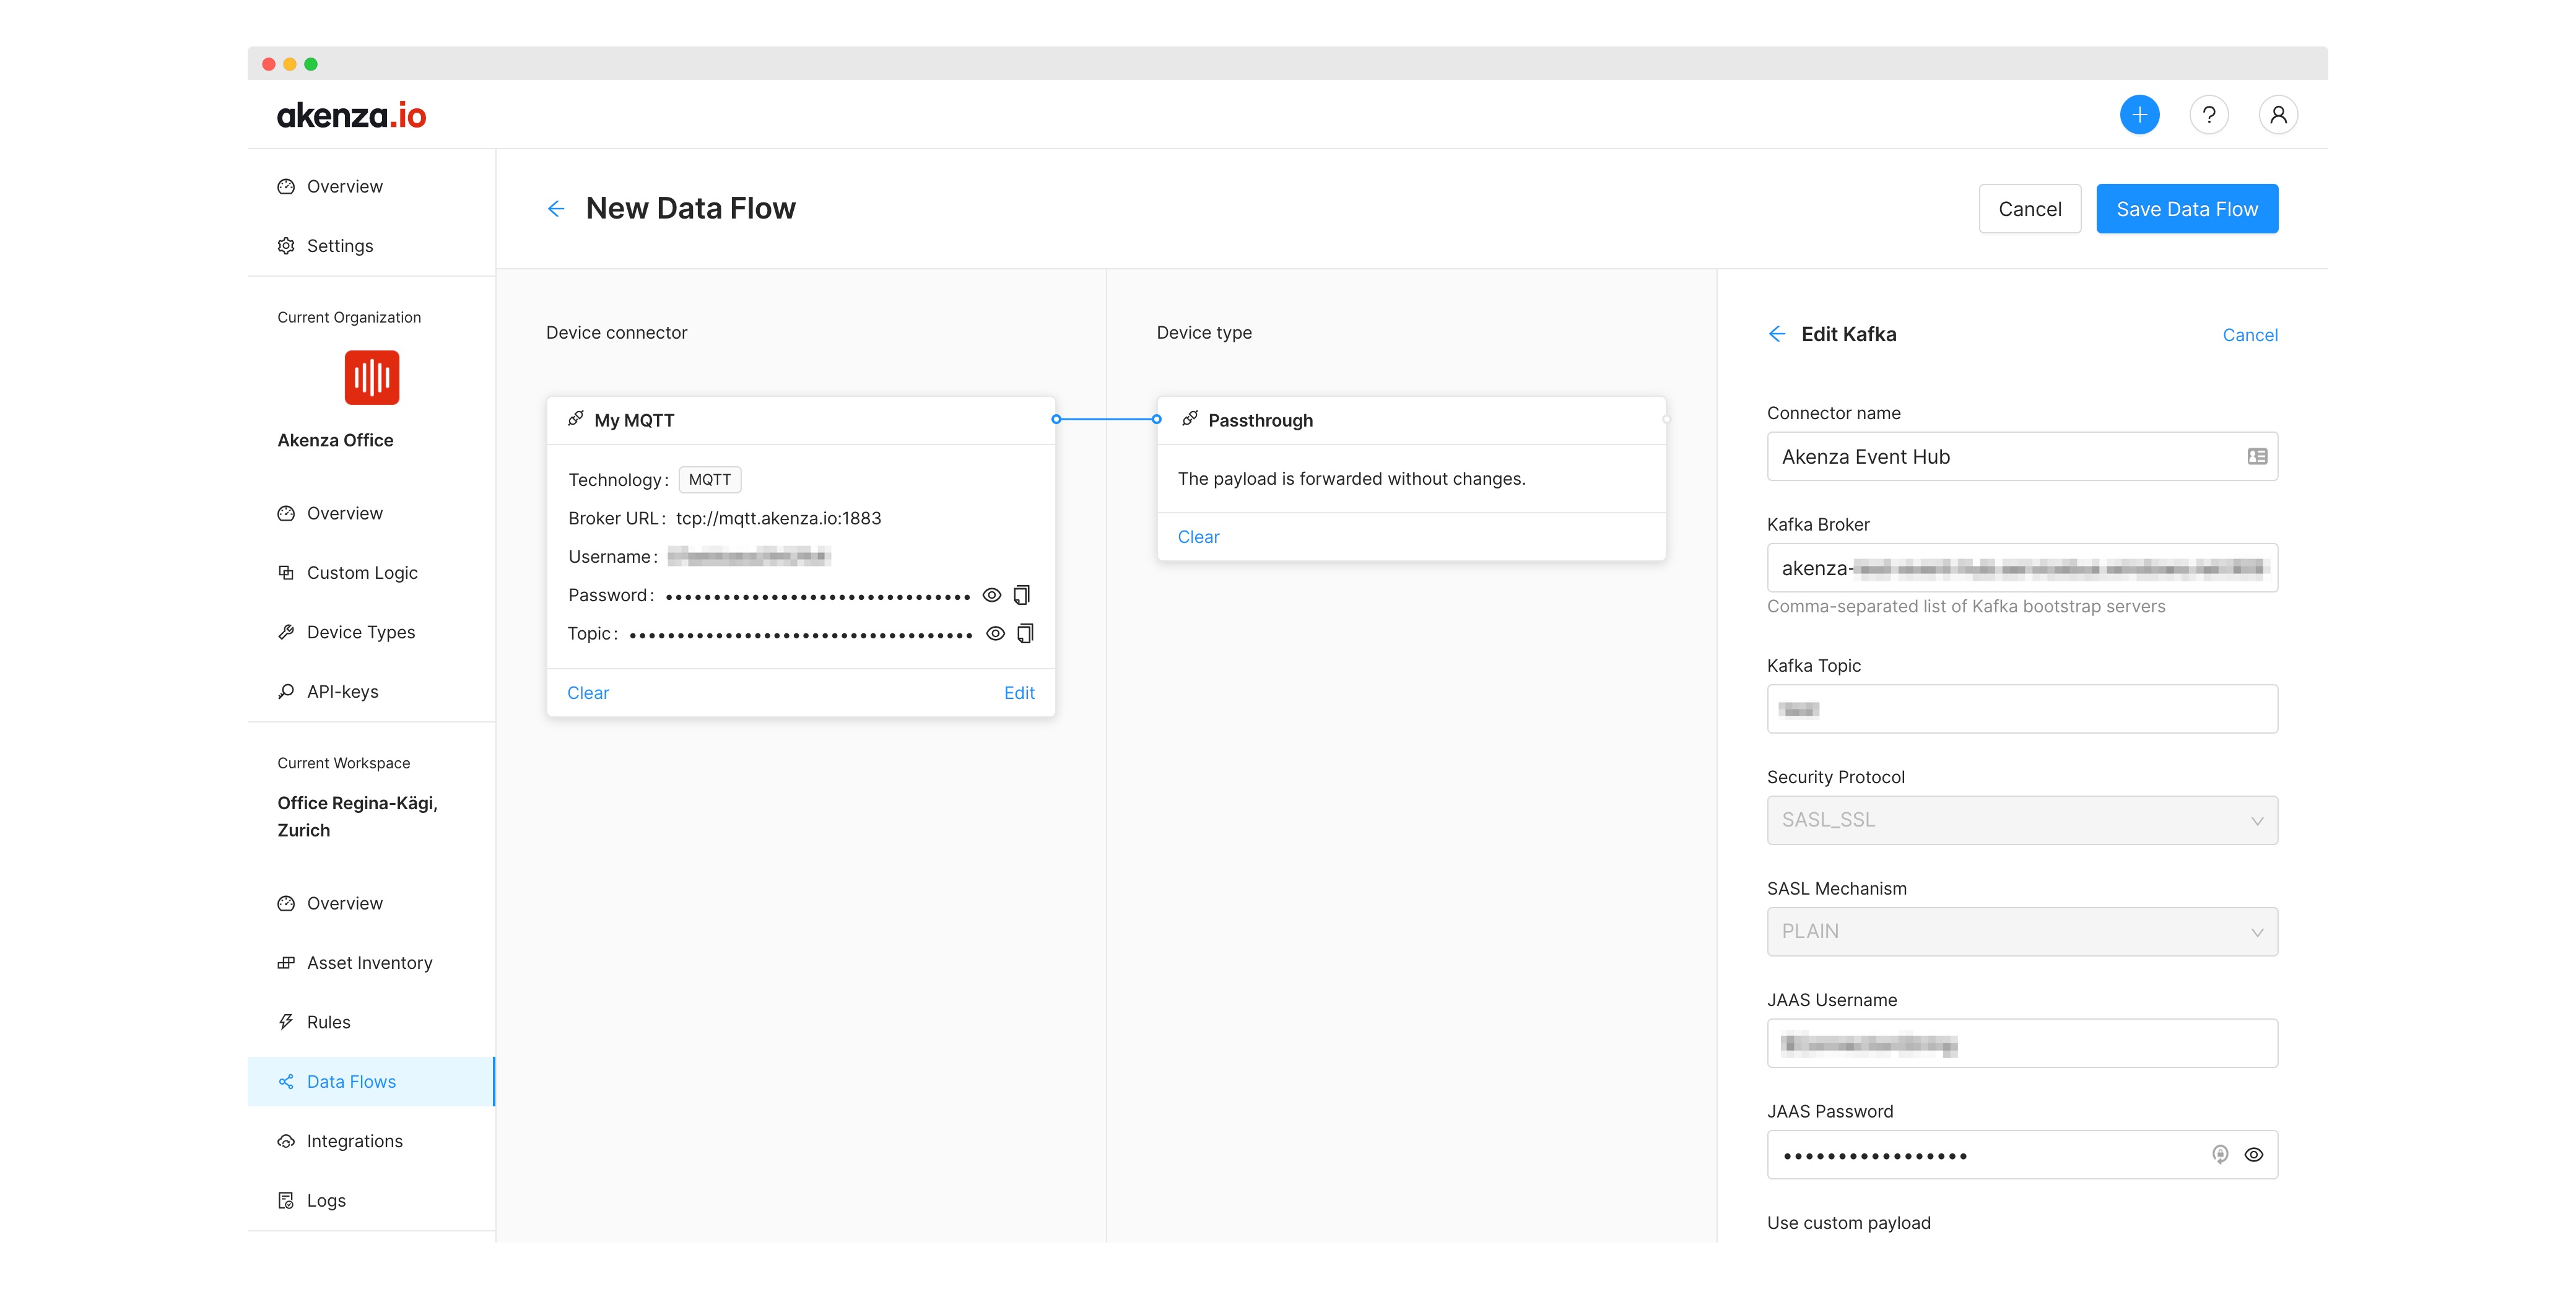Click the icon beside Custom Logic
Image resolution: width=2576 pixels, height=1289 pixels.
coord(286,572)
